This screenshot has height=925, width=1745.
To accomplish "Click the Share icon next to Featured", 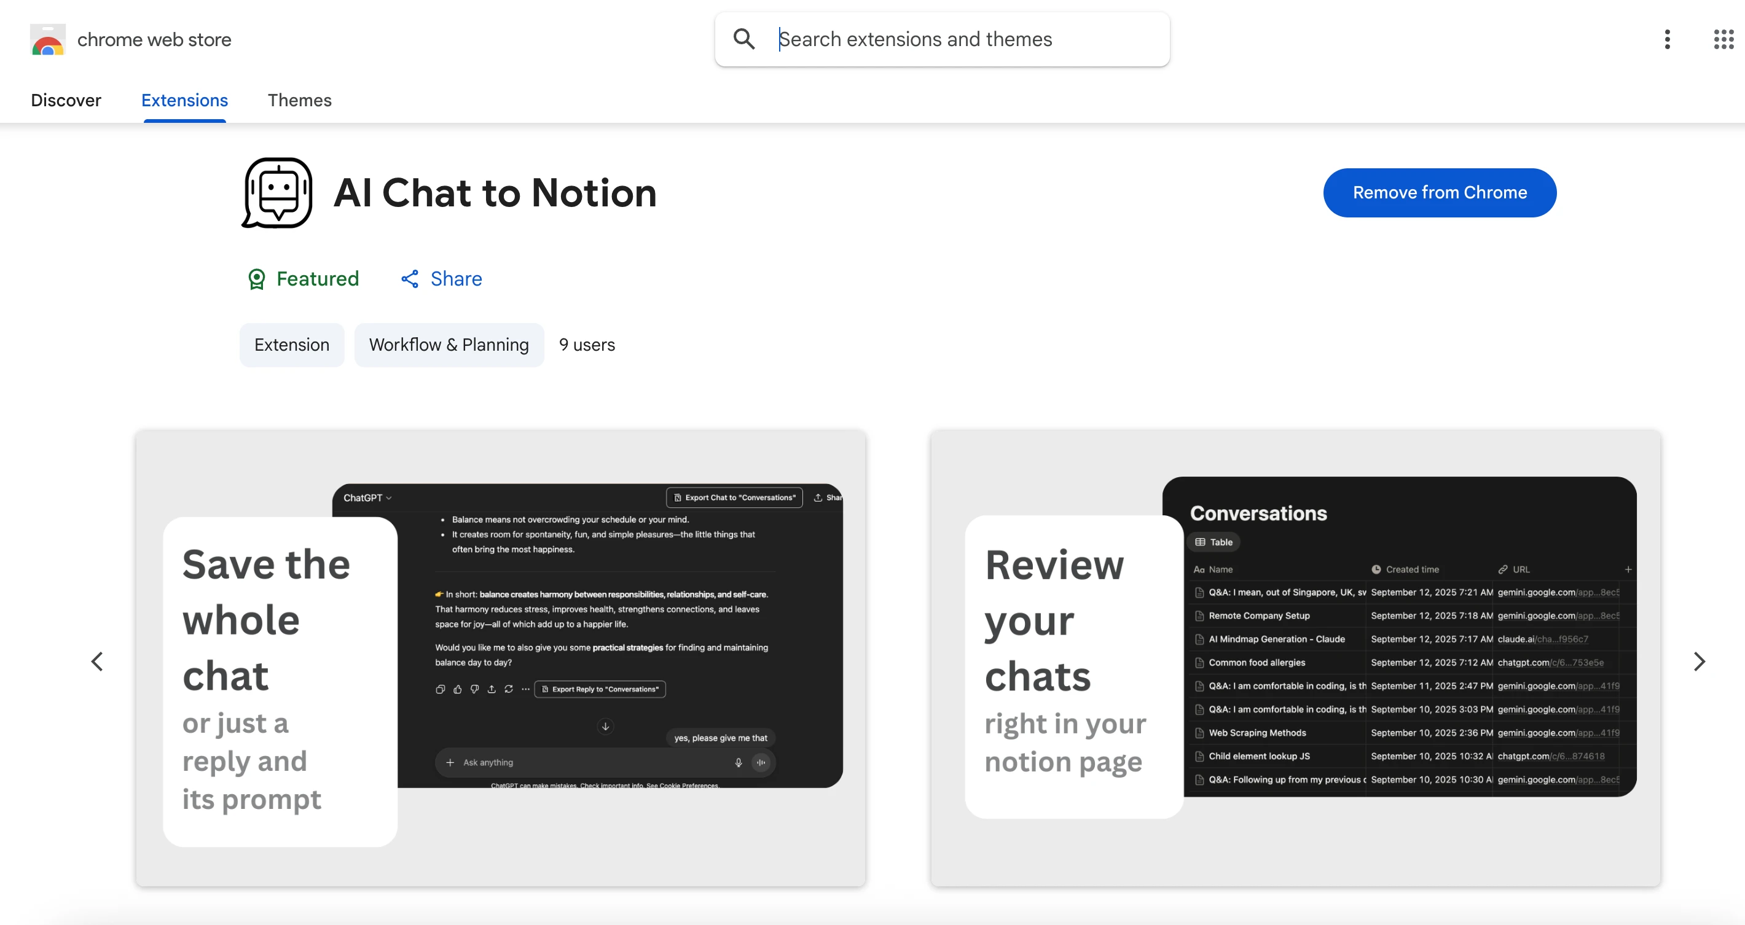I will (x=409, y=278).
